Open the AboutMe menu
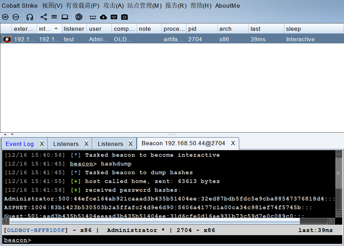The width and height of the screenshot is (344, 246). click(x=228, y=6)
